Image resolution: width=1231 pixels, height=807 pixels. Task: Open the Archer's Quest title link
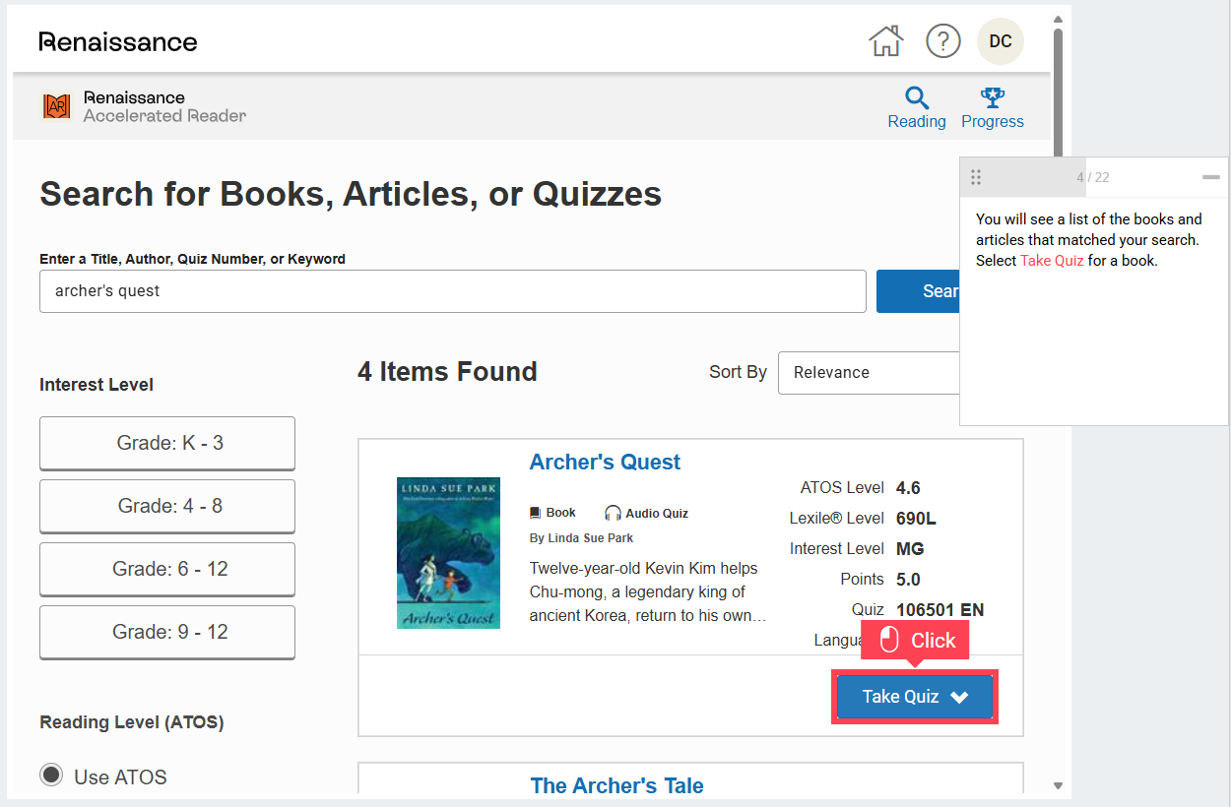click(604, 462)
